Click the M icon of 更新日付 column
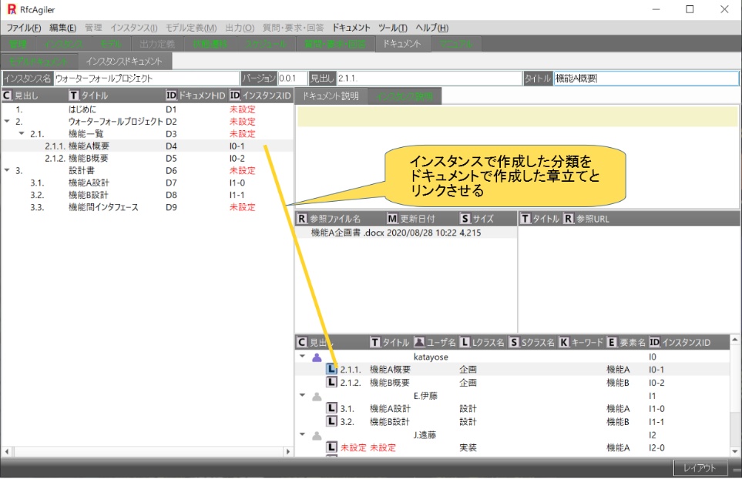Screen dimensions: 742x479 tap(392, 219)
